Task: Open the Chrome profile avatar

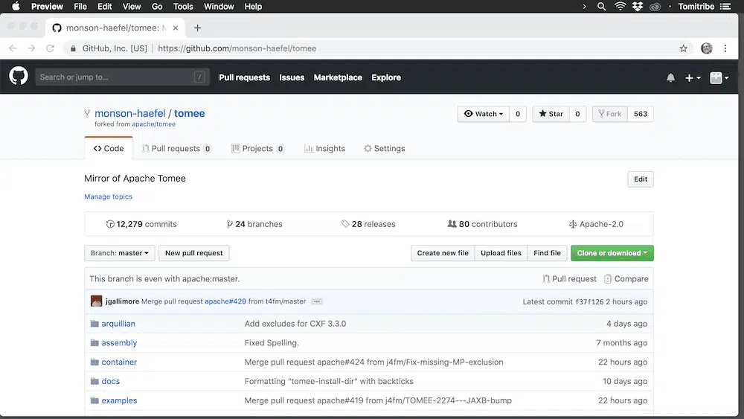Action: click(x=707, y=48)
